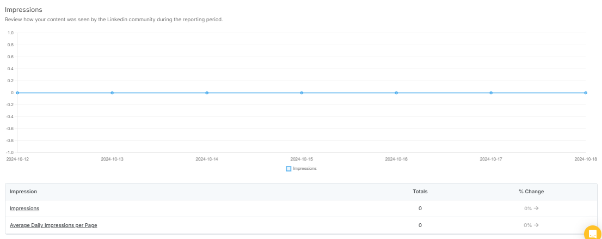Image resolution: width=602 pixels, height=239 pixels.
Task: Click the Impressions section heading
Action: pos(23,10)
